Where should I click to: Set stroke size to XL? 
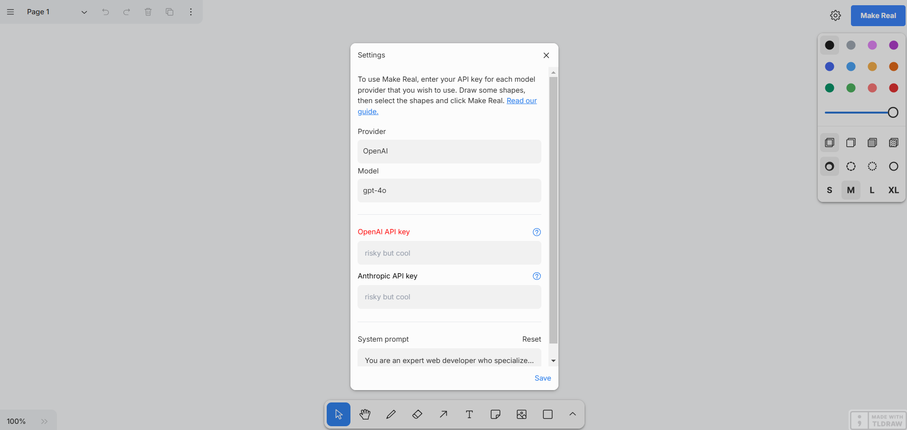click(x=893, y=190)
